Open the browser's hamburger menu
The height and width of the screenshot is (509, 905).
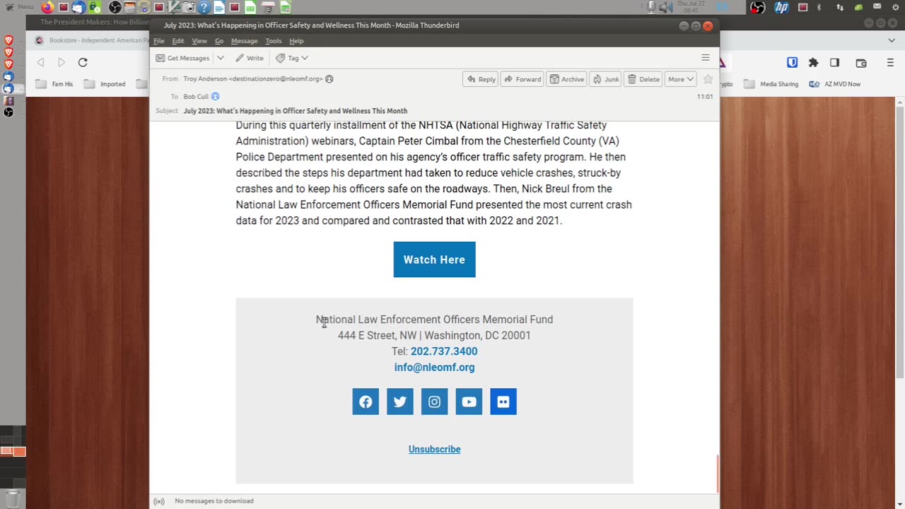[890, 63]
